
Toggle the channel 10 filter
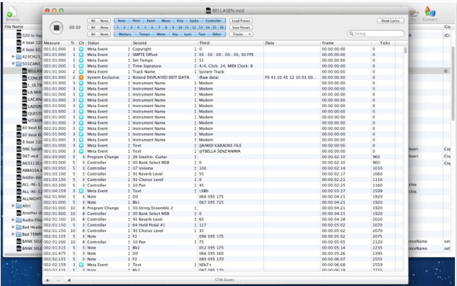(180, 28)
